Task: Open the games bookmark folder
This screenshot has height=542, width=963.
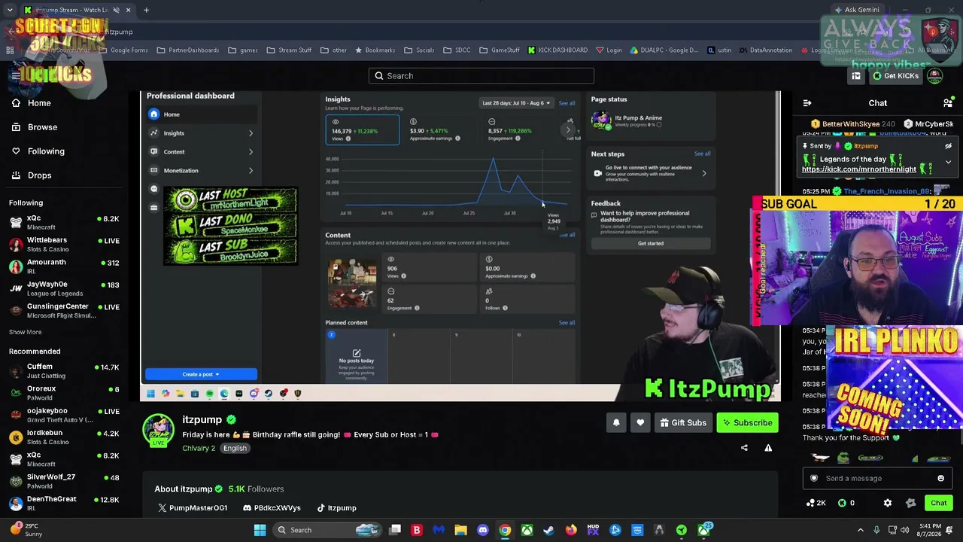Action: (242, 50)
